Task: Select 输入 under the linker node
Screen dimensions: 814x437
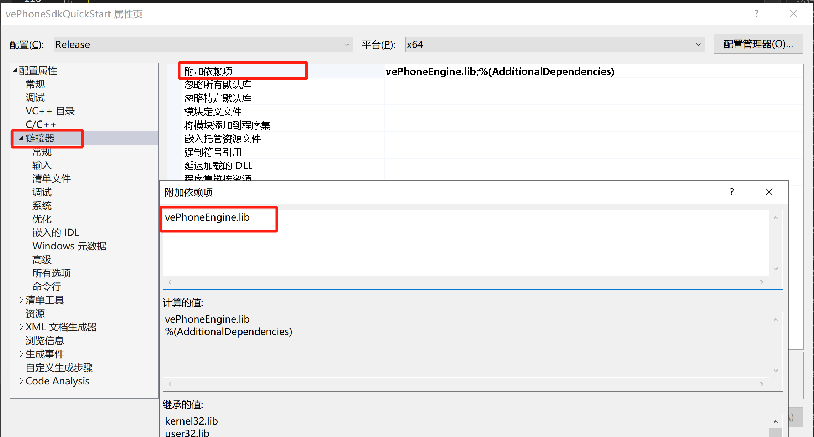Action: (42, 165)
